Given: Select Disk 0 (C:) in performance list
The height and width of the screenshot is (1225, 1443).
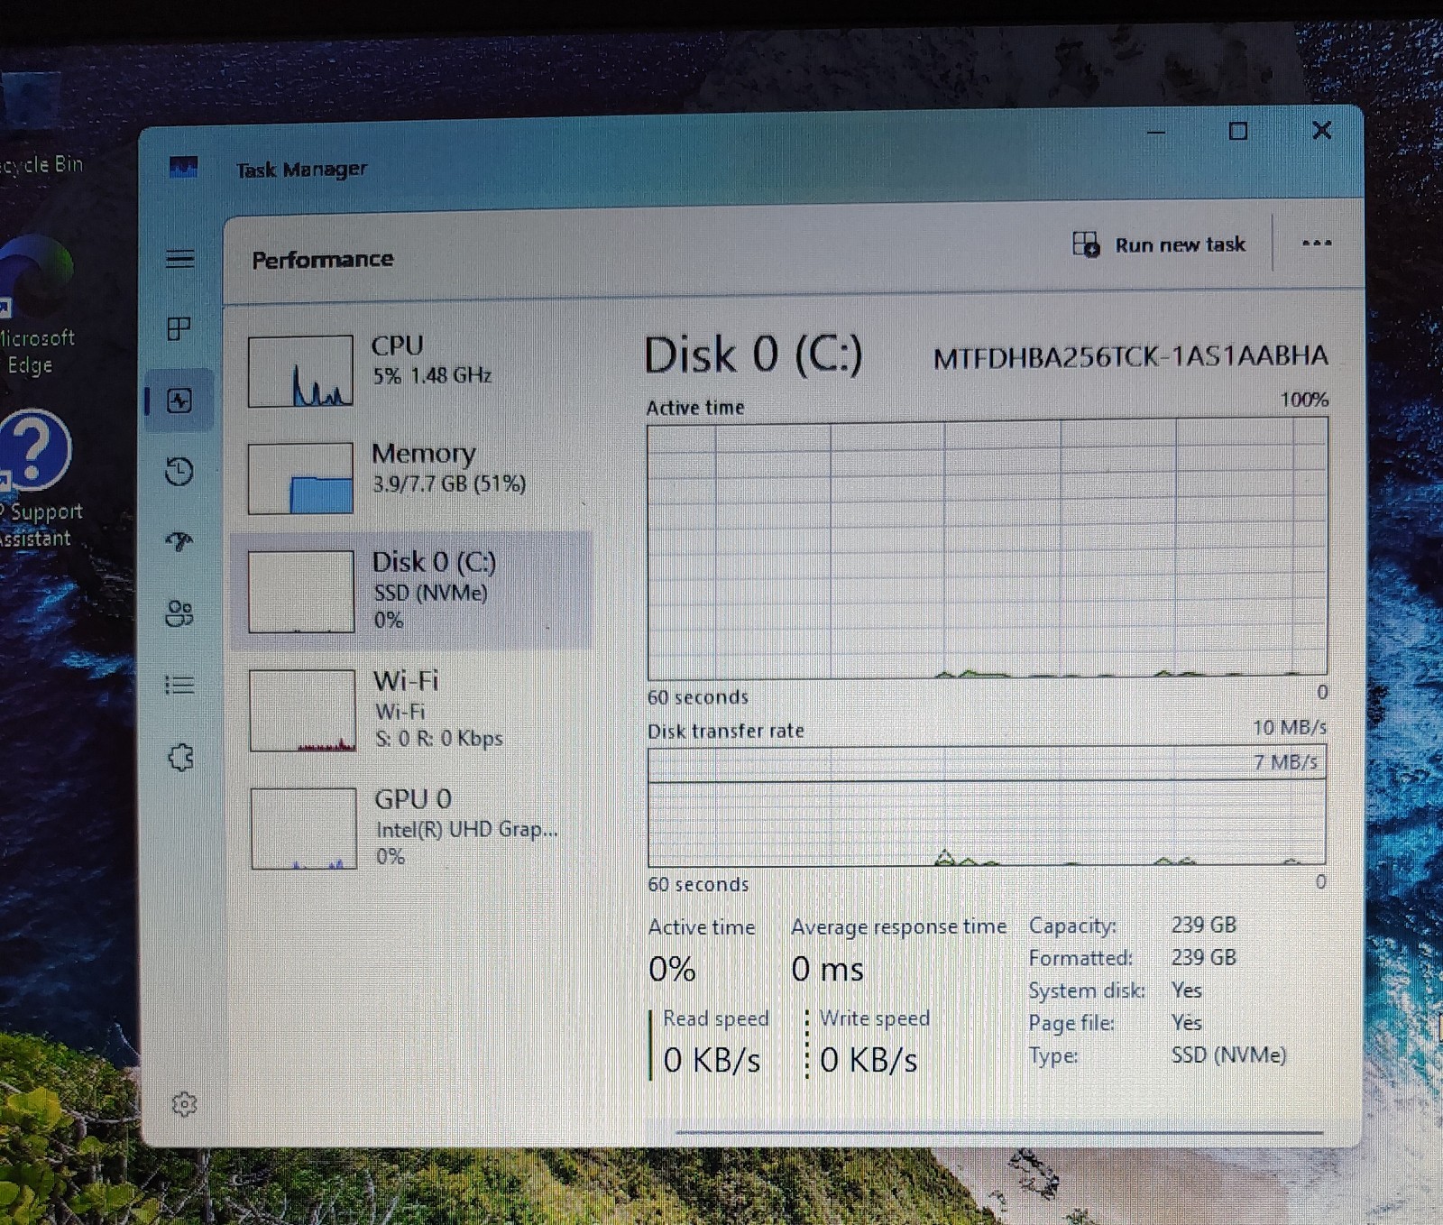Looking at the screenshot, I should point(413,591).
